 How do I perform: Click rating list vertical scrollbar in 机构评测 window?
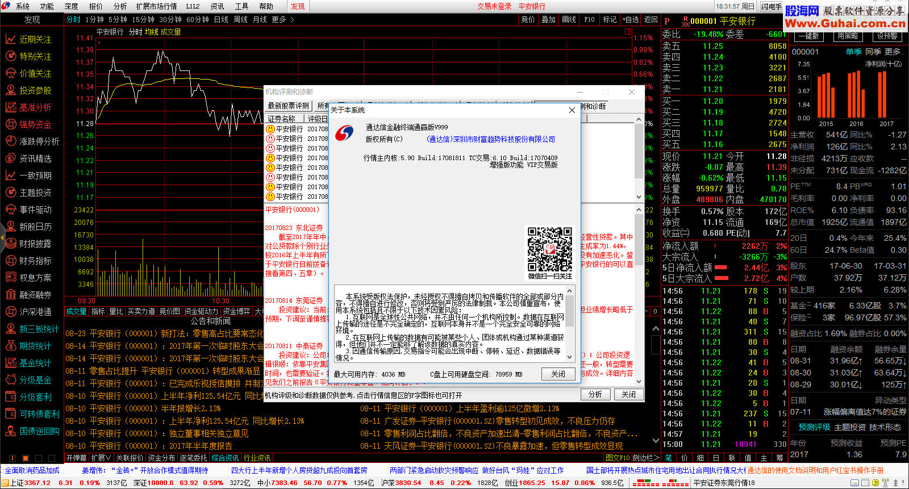[x=639, y=159]
